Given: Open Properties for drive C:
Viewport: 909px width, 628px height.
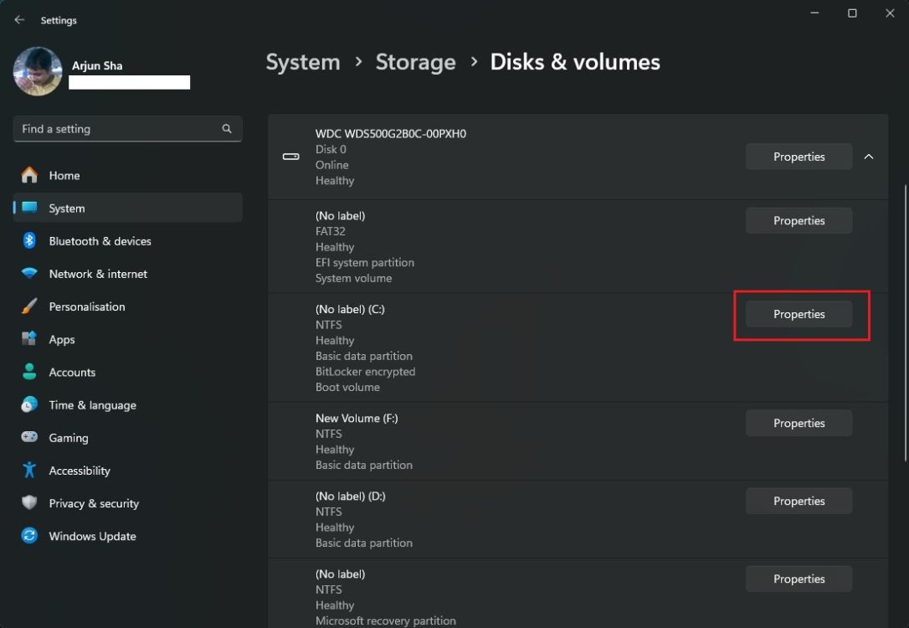Looking at the screenshot, I should pyautogui.click(x=799, y=314).
